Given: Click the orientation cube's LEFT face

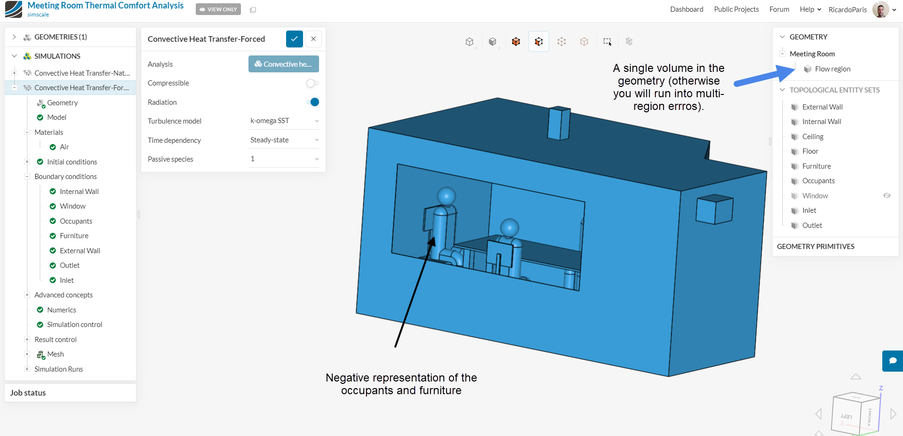Looking at the screenshot, I should pos(846,416).
